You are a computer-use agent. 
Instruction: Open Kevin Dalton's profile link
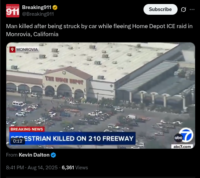pos(34,155)
